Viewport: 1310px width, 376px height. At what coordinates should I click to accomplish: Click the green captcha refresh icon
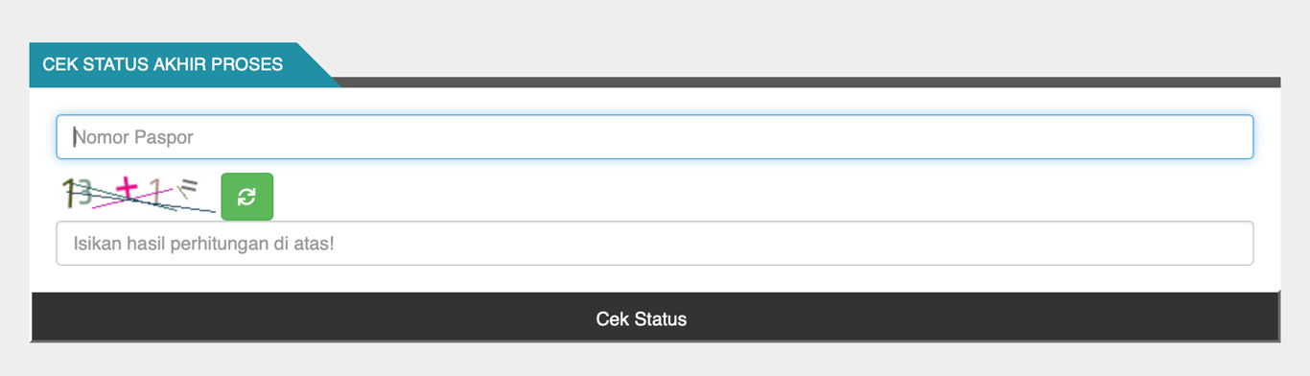click(246, 197)
